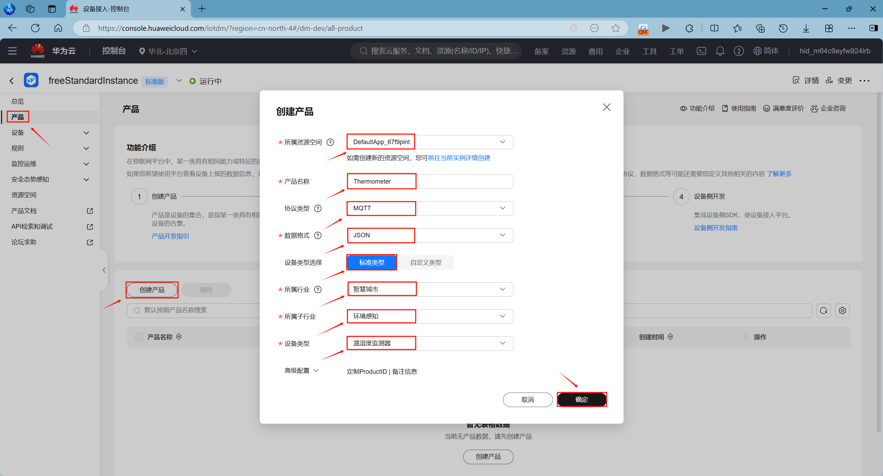Click help icon next to 协议类型
This screenshot has width=883, height=476.
(318, 209)
